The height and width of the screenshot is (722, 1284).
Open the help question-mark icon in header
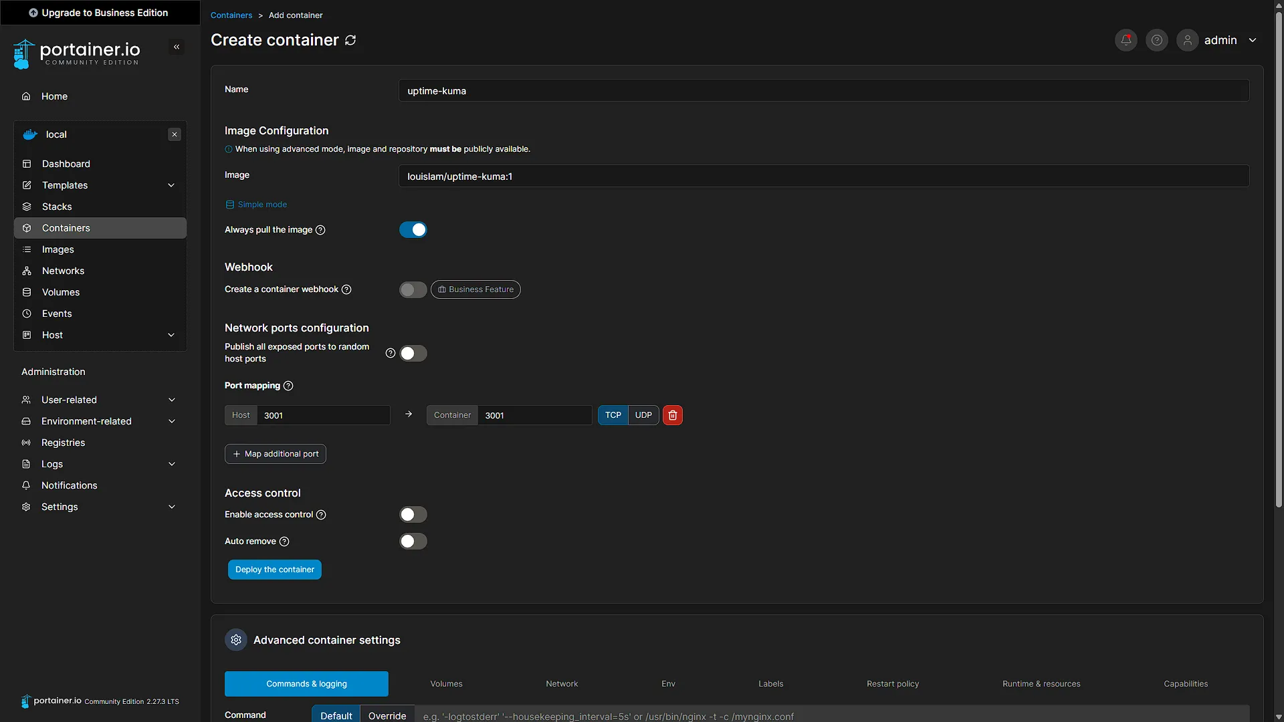coord(1157,40)
